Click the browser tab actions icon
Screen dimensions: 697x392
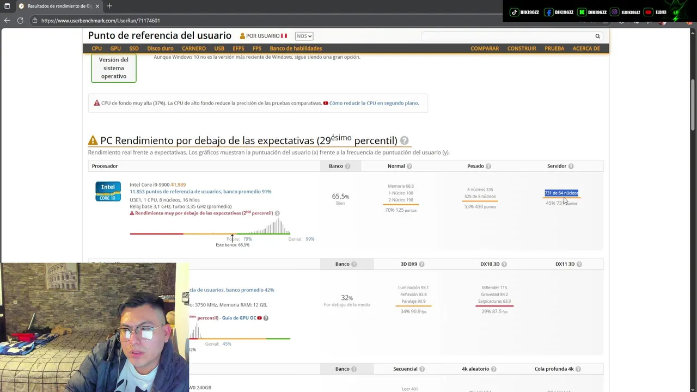coord(7,6)
